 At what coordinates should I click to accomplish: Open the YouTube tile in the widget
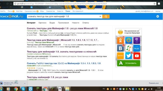point(137,56)
